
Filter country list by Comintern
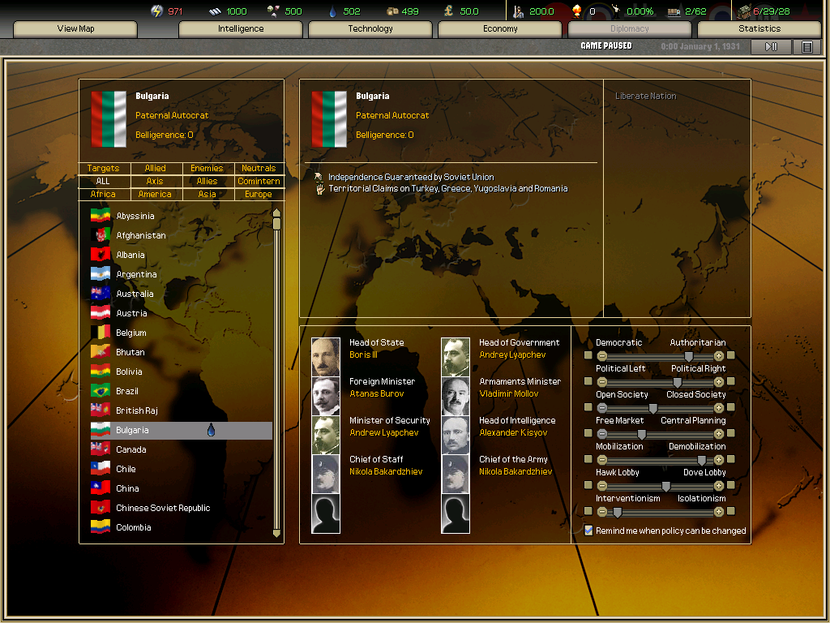[x=259, y=181]
